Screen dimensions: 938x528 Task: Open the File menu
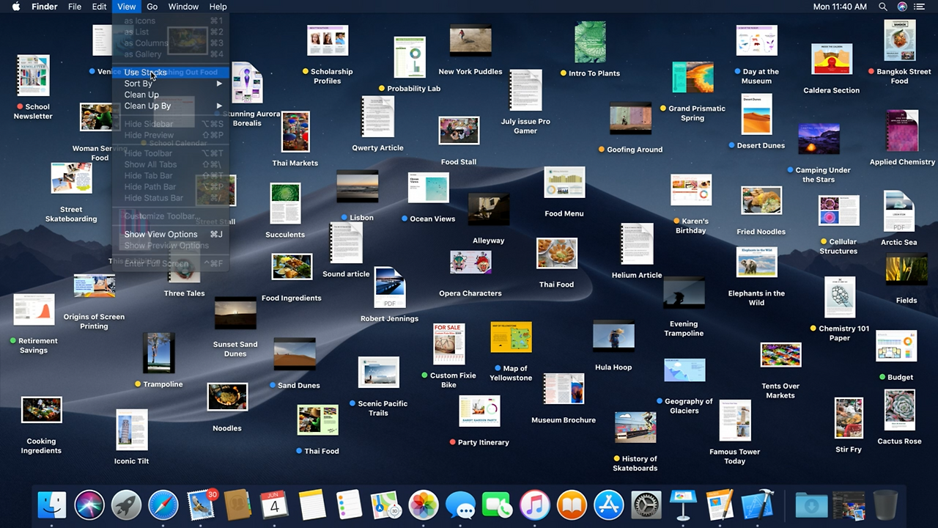pyautogui.click(x=75, y=7)
